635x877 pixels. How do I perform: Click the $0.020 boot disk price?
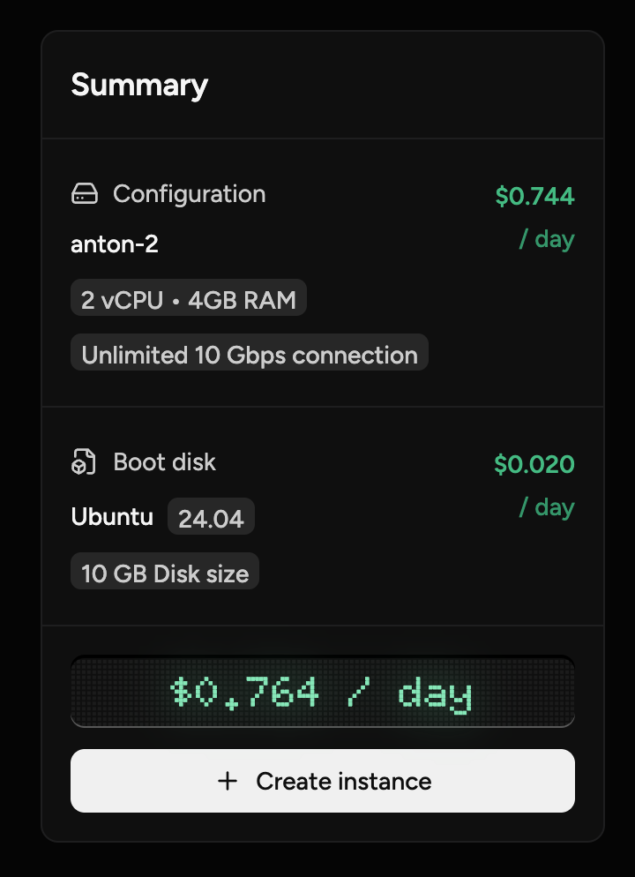tap(534, 464)
